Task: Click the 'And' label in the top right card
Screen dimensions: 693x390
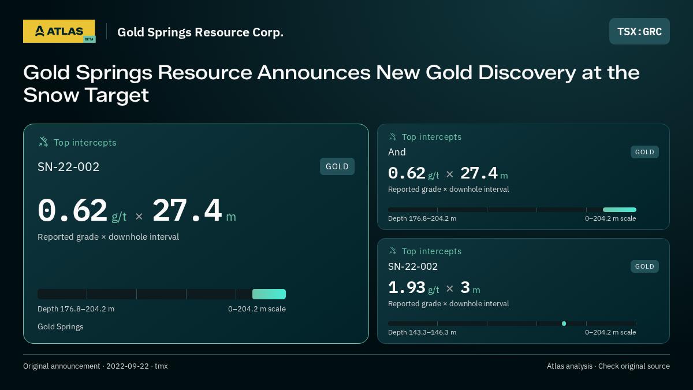Action: (397, 152)
